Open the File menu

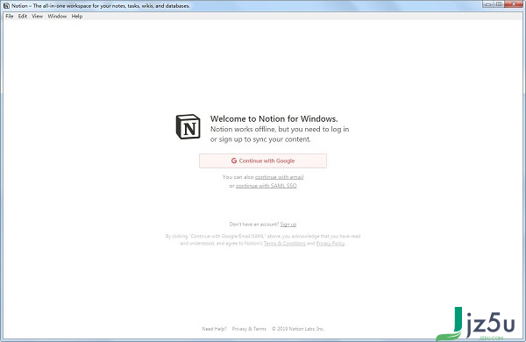pos(10,16)
